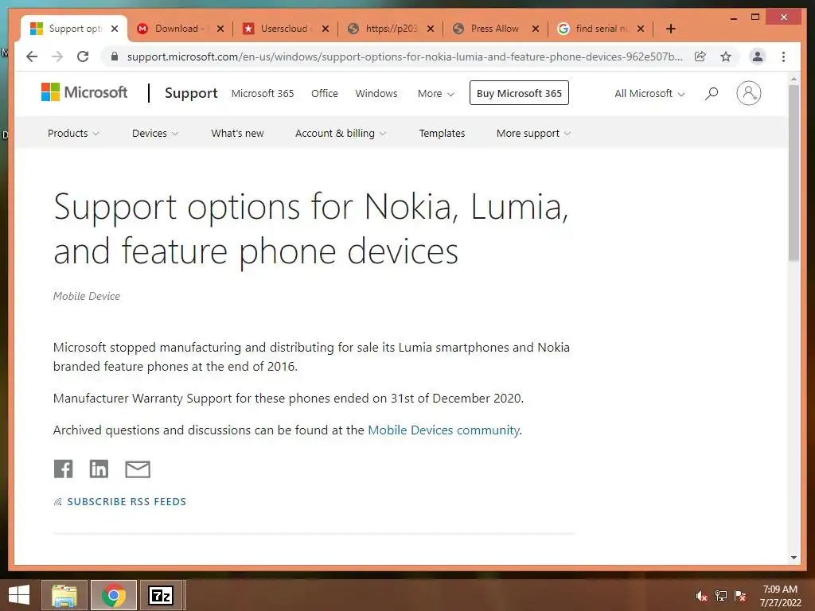Open the Support home link
This screenshot has height=611, width=815.
(191, 93)
